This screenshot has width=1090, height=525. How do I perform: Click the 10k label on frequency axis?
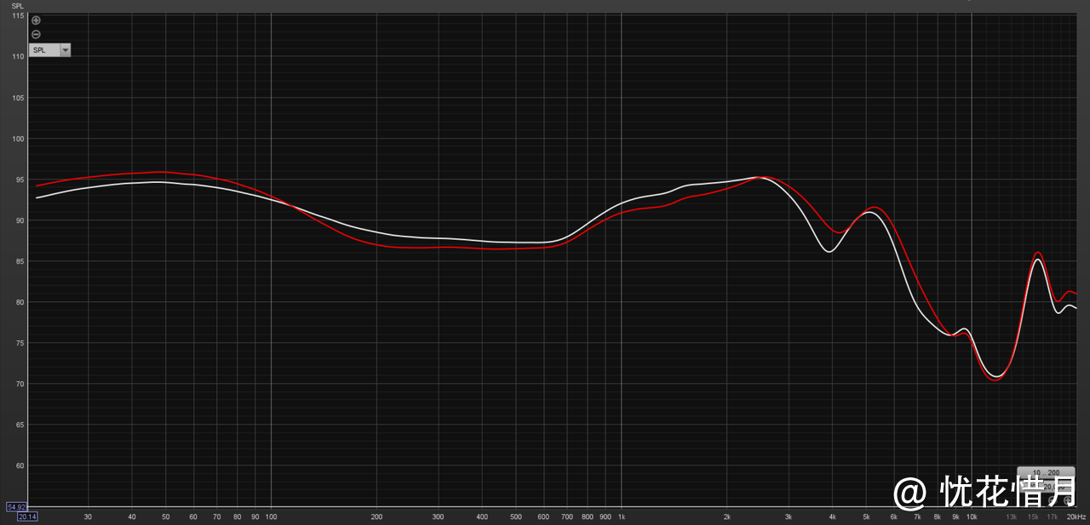point(971,516)
